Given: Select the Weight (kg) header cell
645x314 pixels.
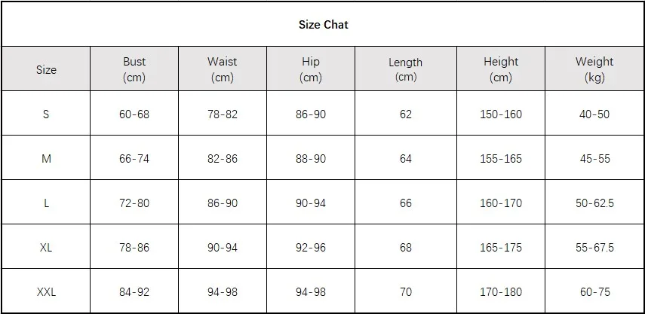Looking at the screenshot, I should (594, 69).
